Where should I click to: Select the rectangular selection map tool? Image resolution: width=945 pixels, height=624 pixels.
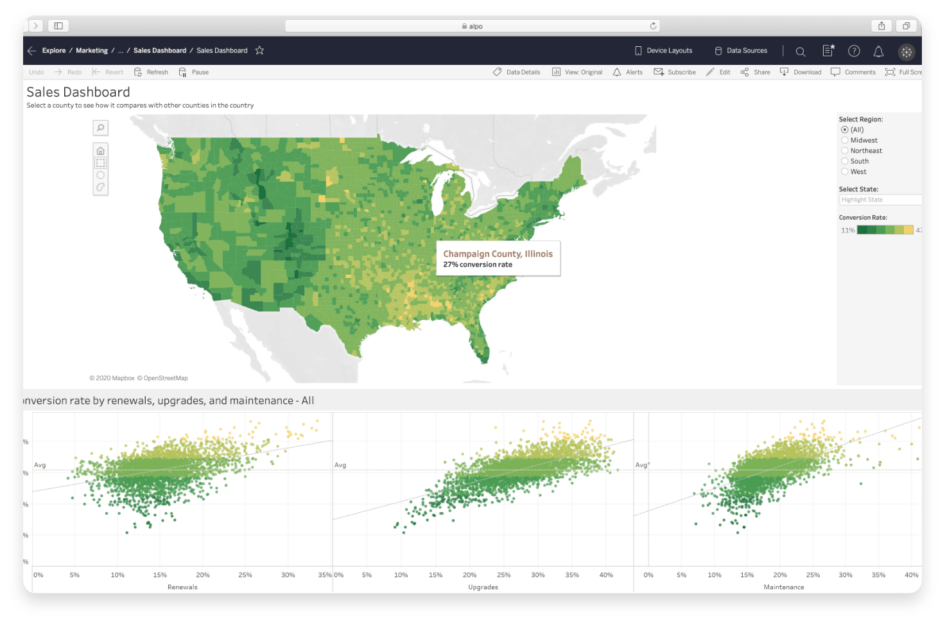[x=101, y=163]
